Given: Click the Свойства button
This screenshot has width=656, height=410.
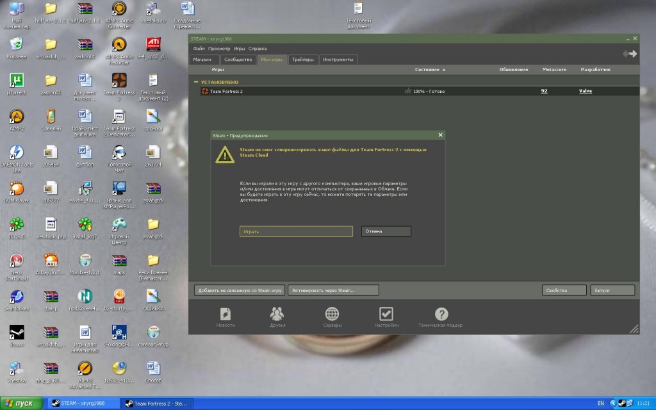Looking at the screenshot, I should coord(564,290).
